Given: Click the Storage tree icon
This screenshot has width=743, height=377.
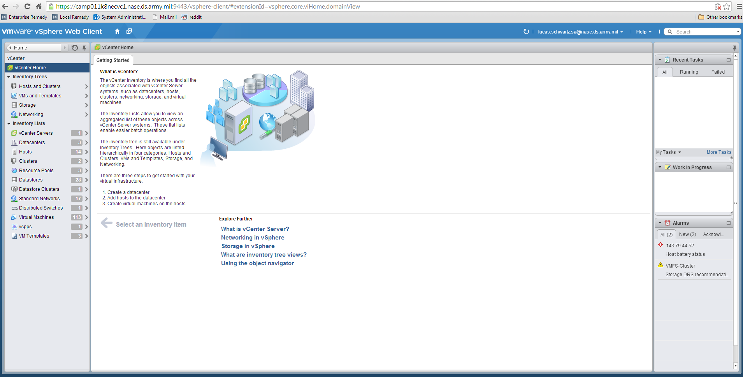Looking at the screenshot, I should [14, 105].
